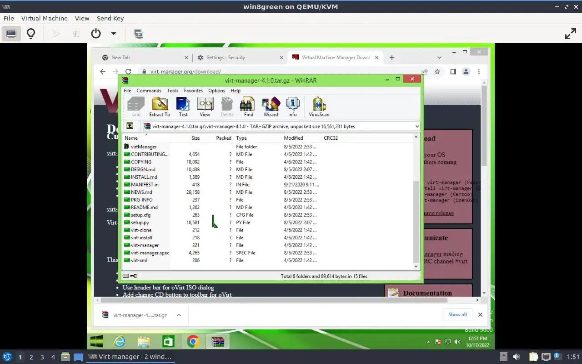
Task: Sort WinRAR list by Size column
Action: (x=186, y=137)
